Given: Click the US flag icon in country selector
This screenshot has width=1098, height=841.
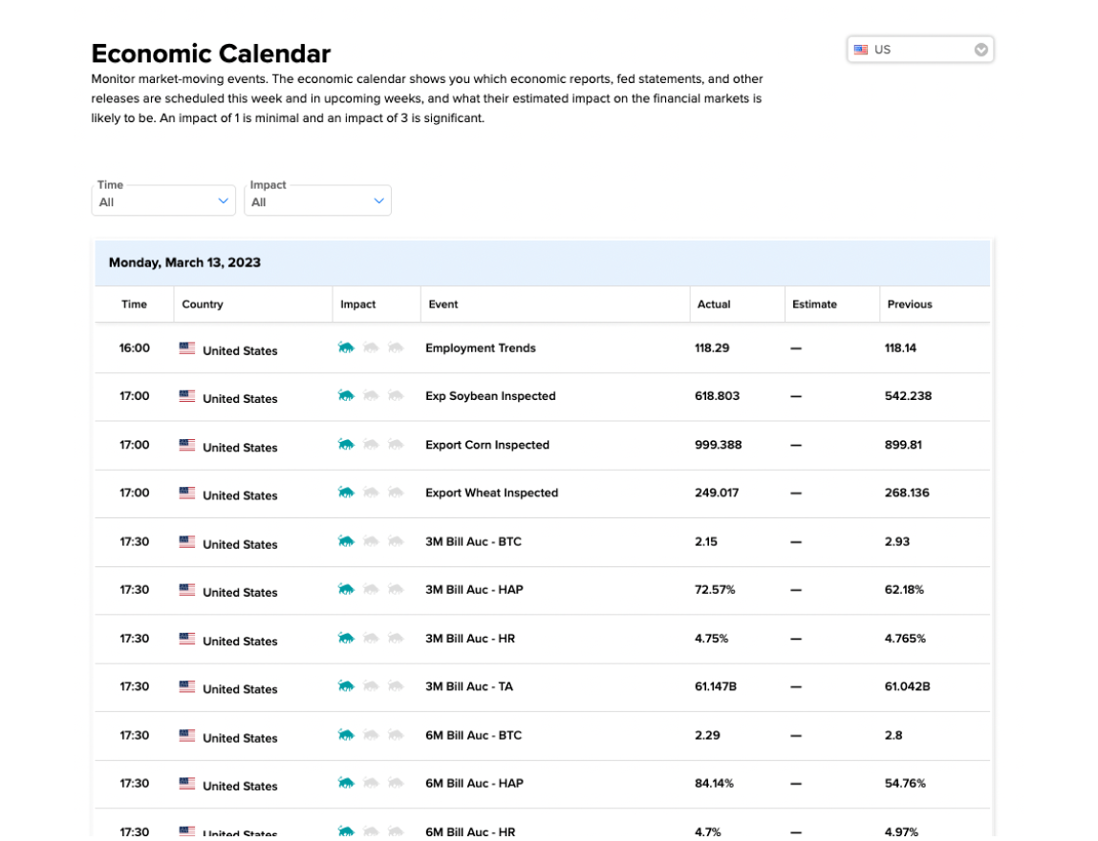Looking at the screenshot, I should point(861,50).
